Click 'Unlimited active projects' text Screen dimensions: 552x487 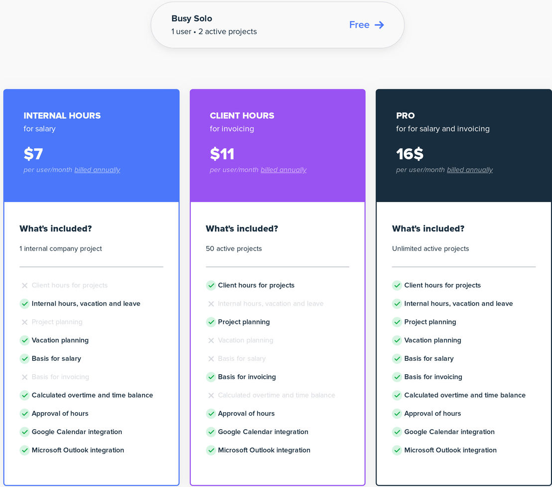430,248
